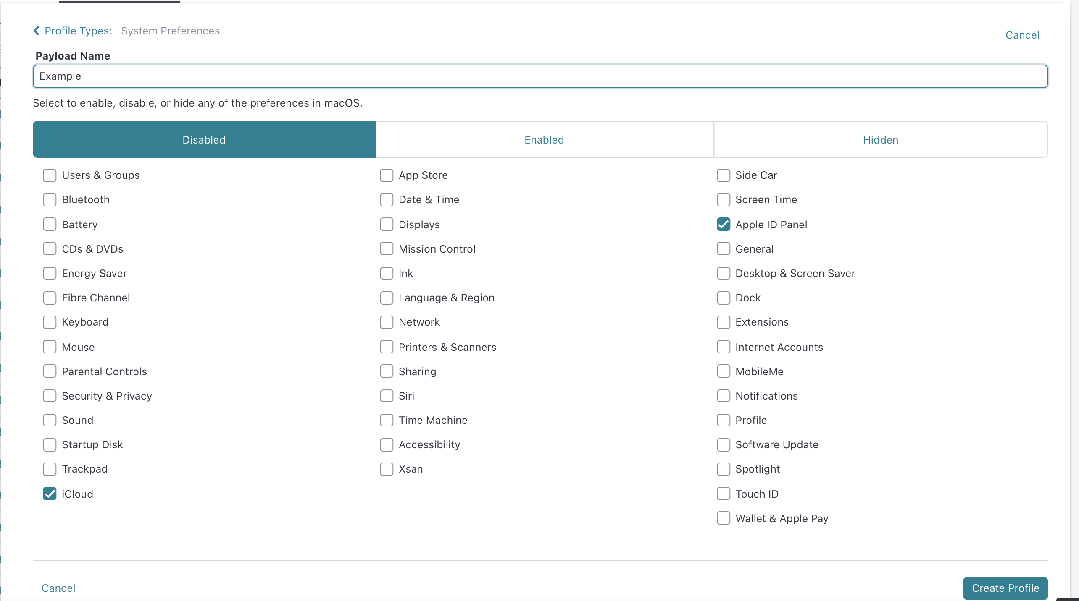Uncheck the Apple ID Panel checkbox

click(724, 225)
